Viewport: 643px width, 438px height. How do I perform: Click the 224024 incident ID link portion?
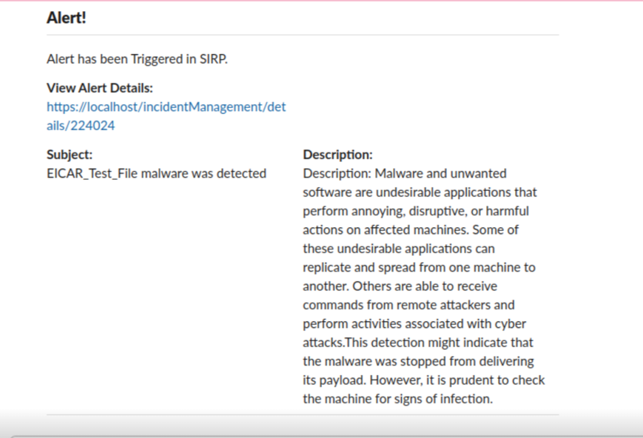point(92,126)
